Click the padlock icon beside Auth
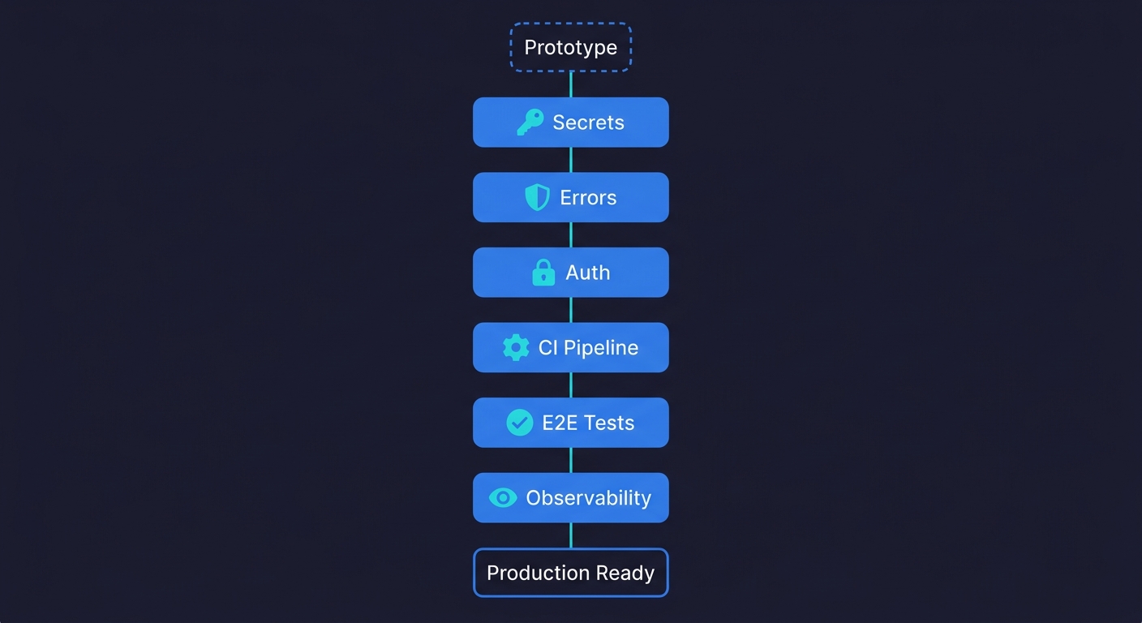The image size is (1142, 623). click(x=543, y=273)
